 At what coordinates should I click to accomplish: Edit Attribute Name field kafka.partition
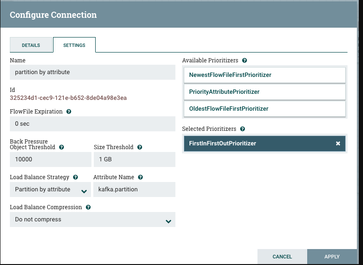(134, 189)
